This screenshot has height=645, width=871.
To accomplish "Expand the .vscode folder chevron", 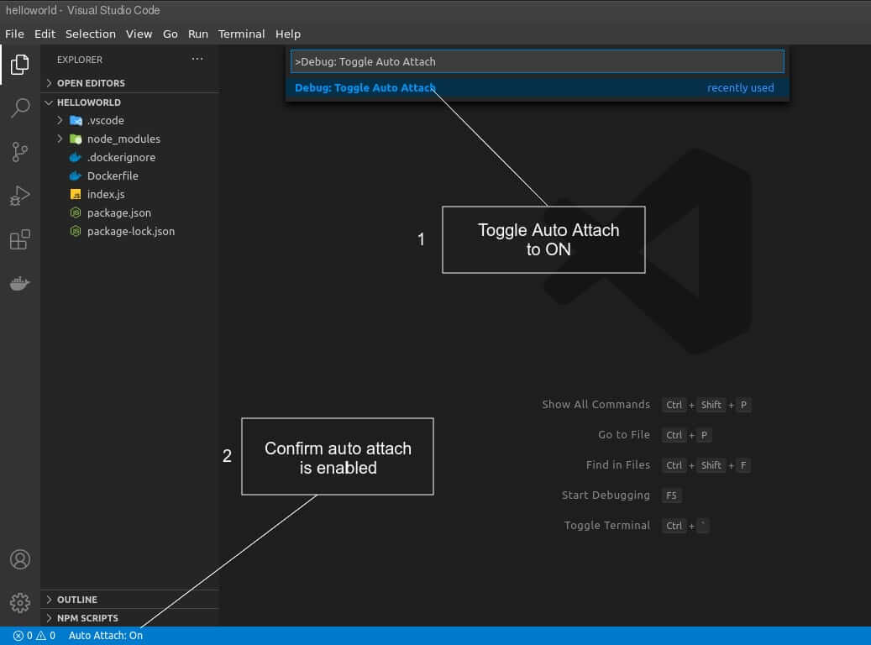I will click(x=60, y=120).
